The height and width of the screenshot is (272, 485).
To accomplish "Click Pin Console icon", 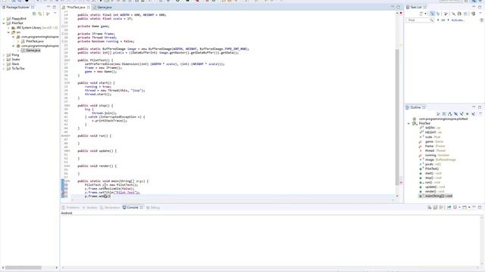I will tap(449, 208).
